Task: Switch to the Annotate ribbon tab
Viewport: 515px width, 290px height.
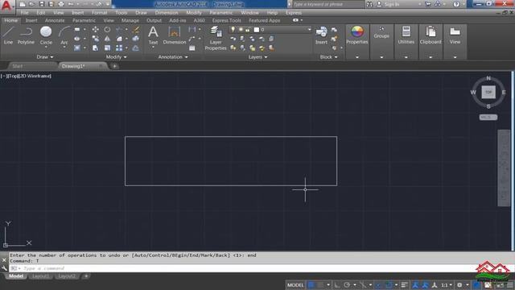Action: [55, 20]
